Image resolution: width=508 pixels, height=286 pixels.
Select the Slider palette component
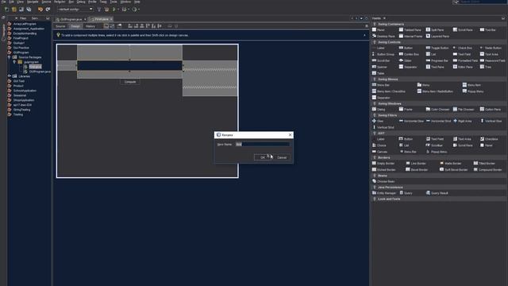[405, 60]
